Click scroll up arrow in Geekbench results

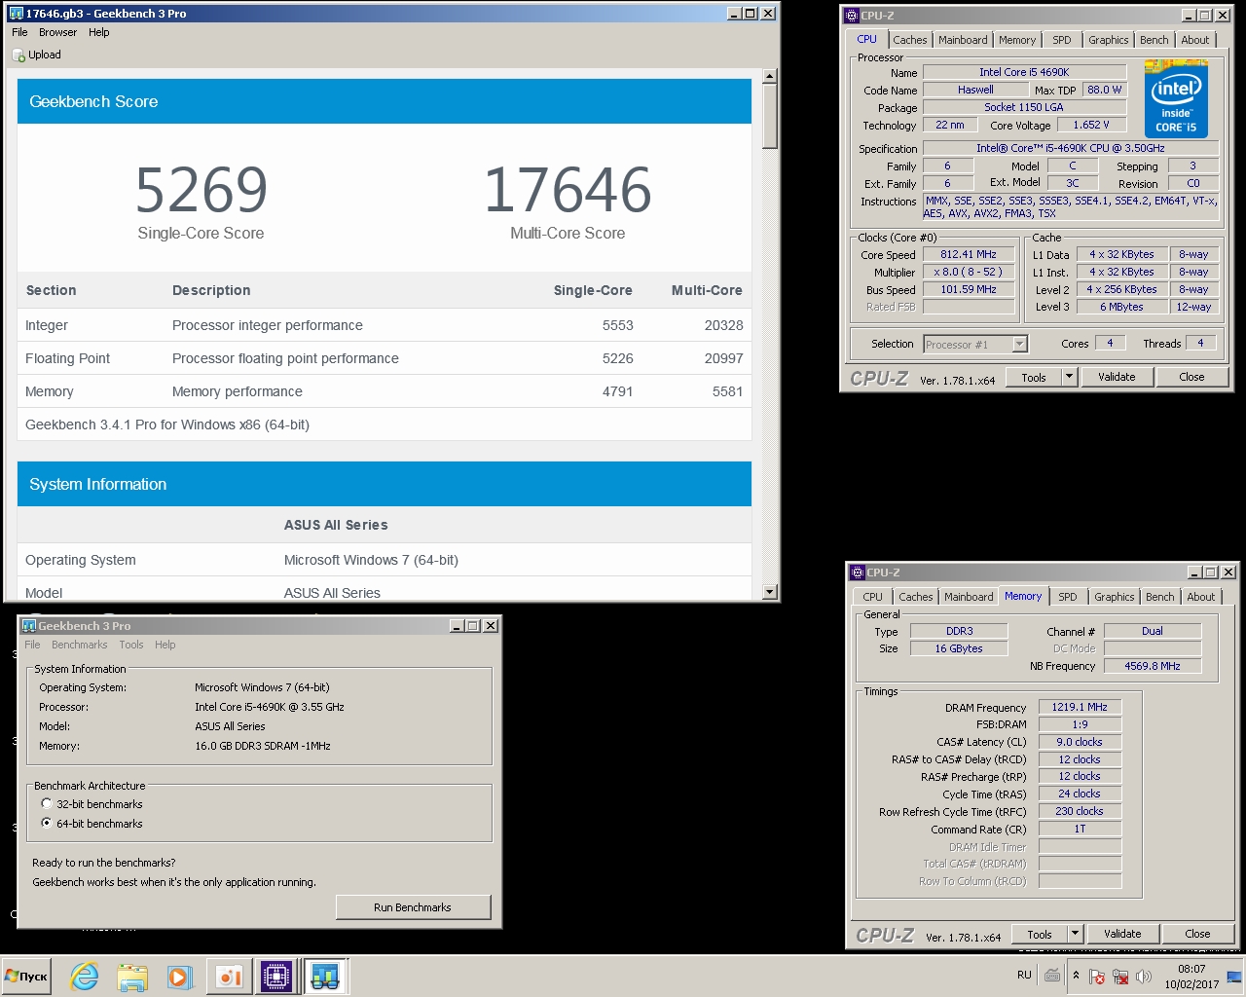[770, 76]
